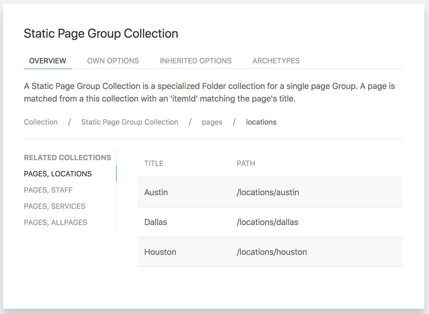Open the Inherited Options tab
The image size is (429, 314).
click(196, 61)
